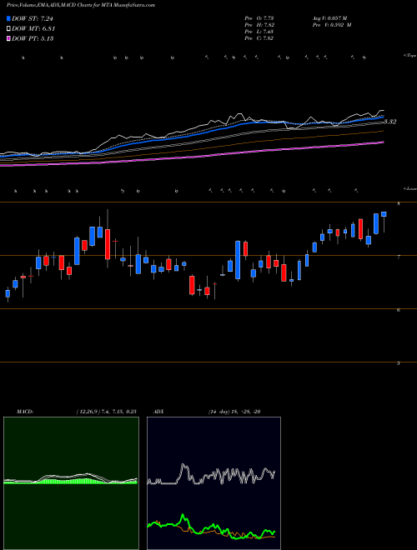Click the price axis label 6
Screen dimensions: 417x550
(x=398, y=310)
